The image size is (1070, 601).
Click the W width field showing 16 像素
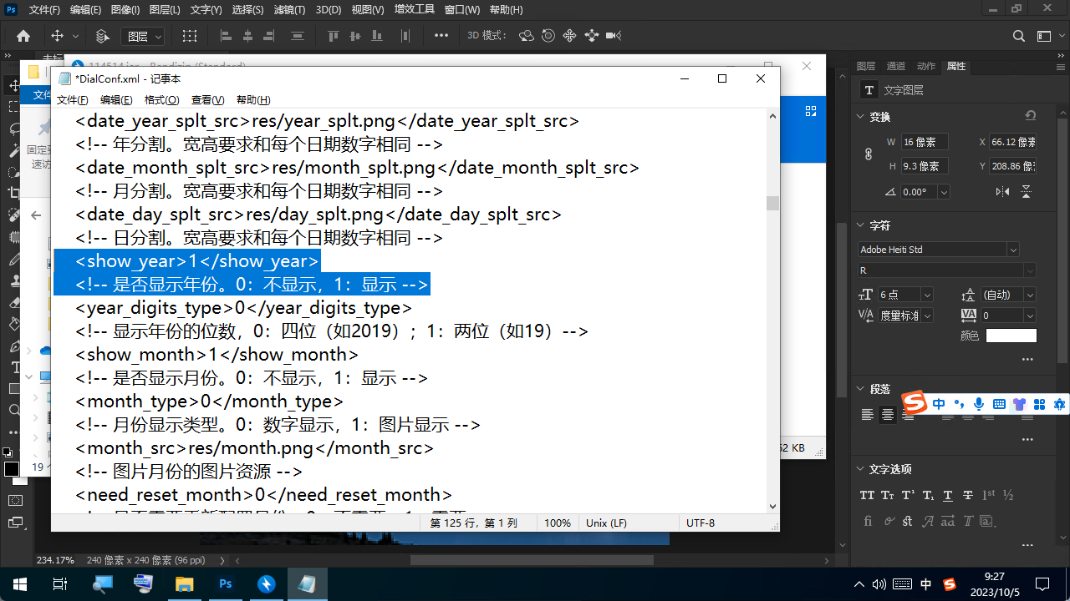[924, 142]
